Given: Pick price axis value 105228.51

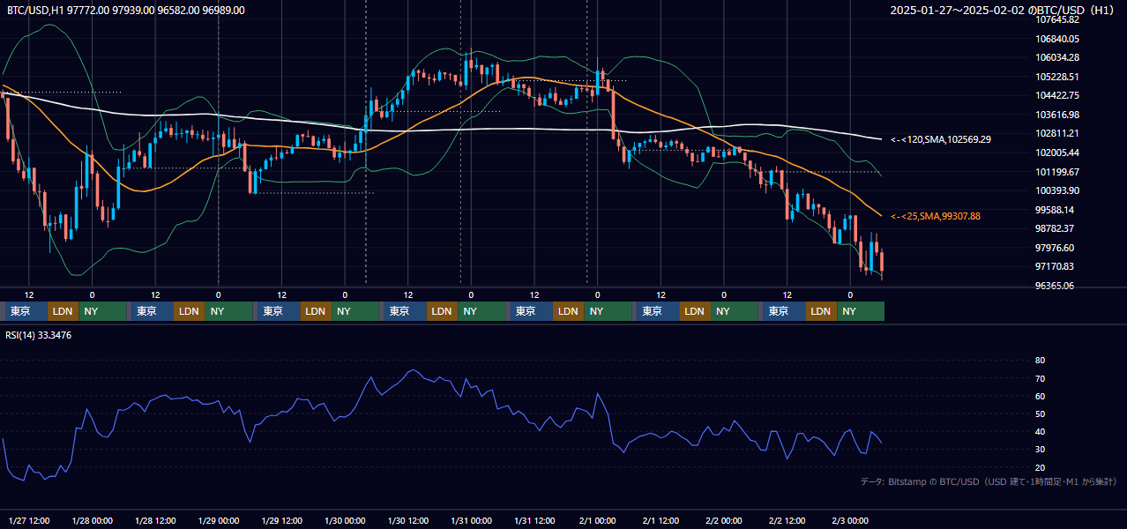Looking at the screenshot, I should tap(1057, 77).
